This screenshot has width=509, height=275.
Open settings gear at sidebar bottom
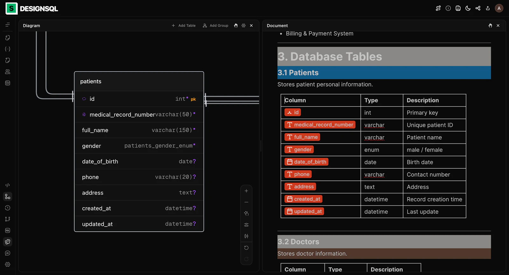[x=8, y=264]
